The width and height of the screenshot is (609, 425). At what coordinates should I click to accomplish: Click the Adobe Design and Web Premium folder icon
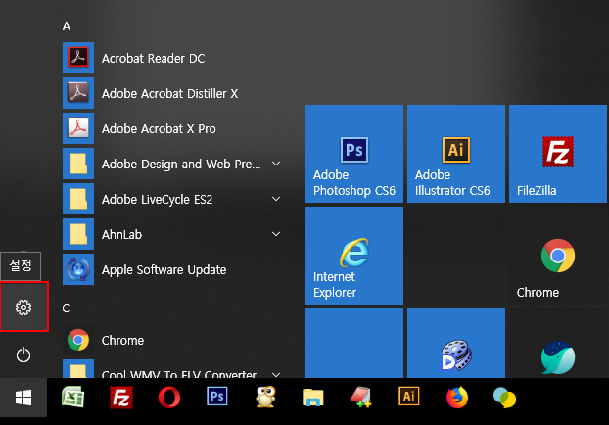(78, 164)
